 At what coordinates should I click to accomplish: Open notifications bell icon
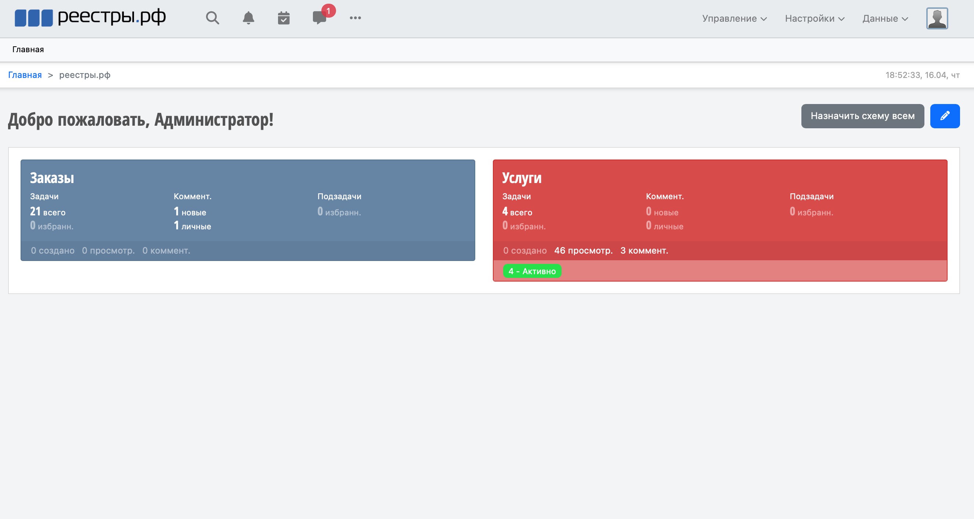[x=248, y=18]
